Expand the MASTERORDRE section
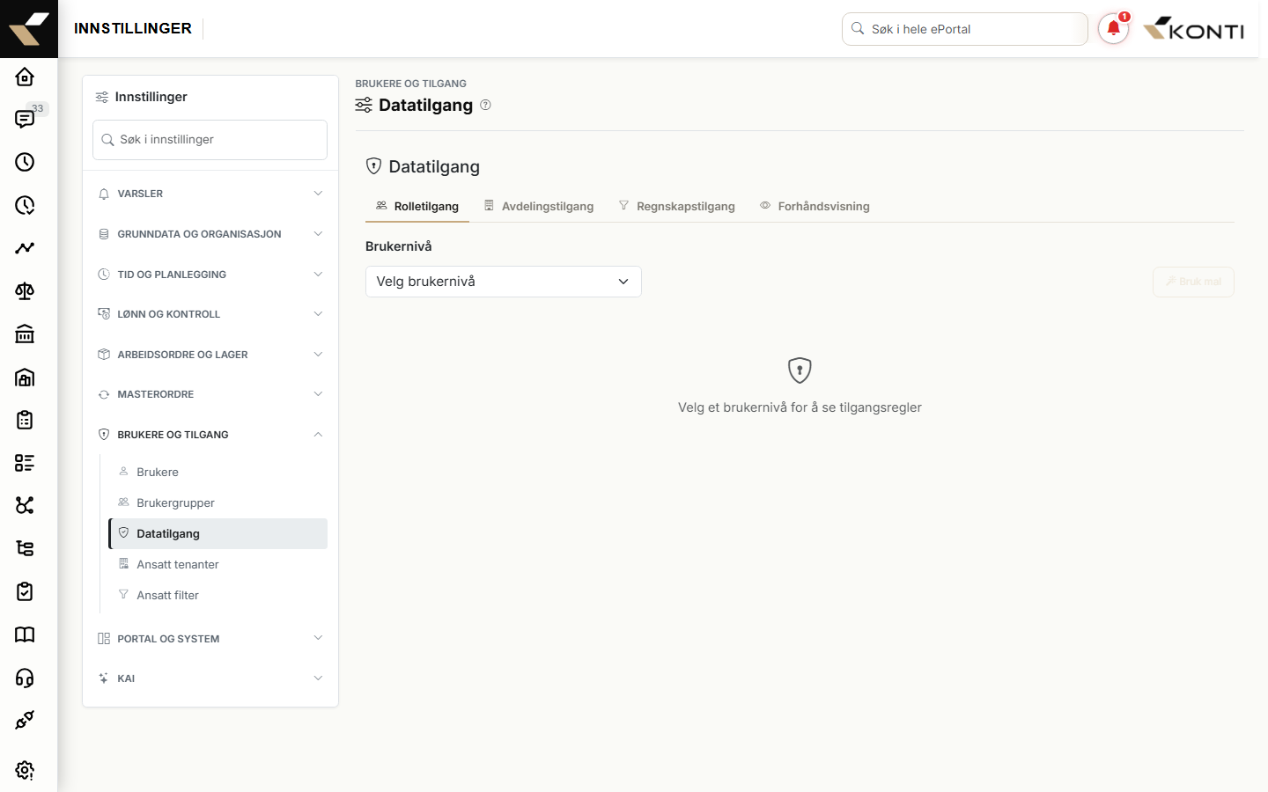1268x792 pixels. click(210, 394)
